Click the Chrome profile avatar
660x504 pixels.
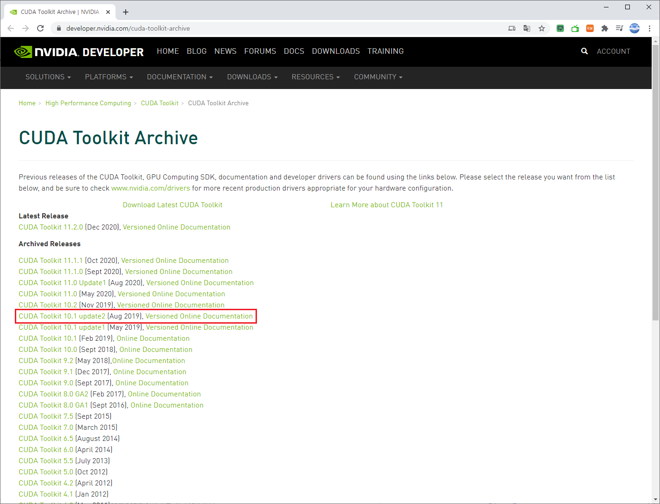click(634, 28)
